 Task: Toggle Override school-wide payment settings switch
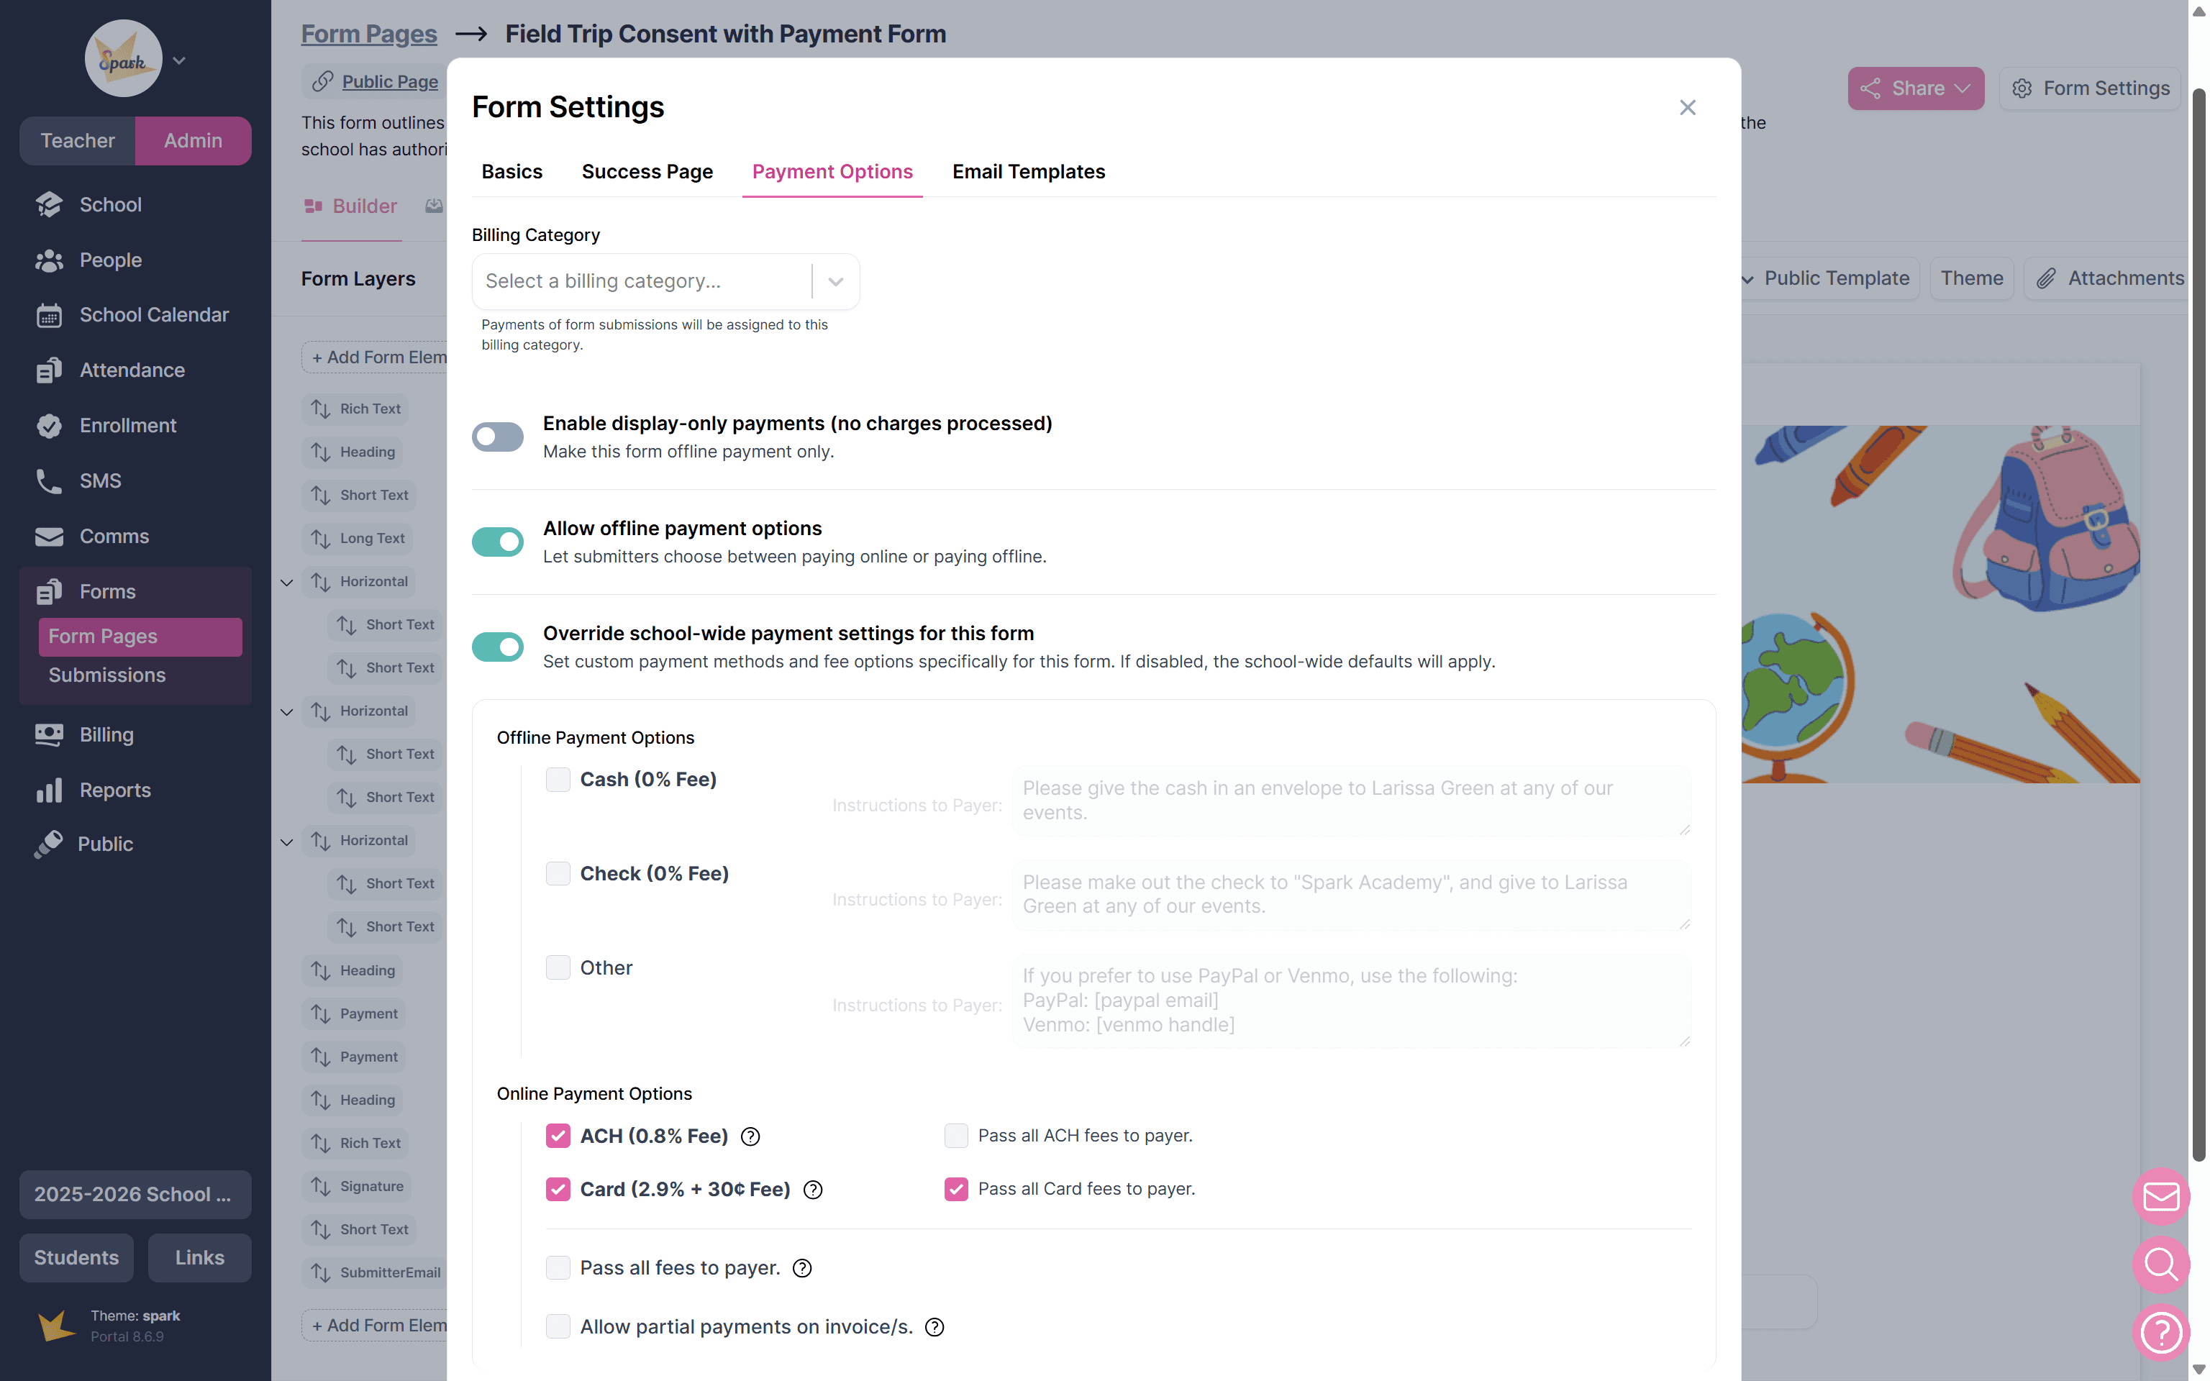(x=498, y=647)
